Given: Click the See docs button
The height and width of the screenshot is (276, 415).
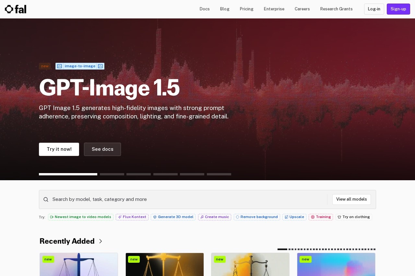Looking at the screenshot, I should [x=102, y=149].
